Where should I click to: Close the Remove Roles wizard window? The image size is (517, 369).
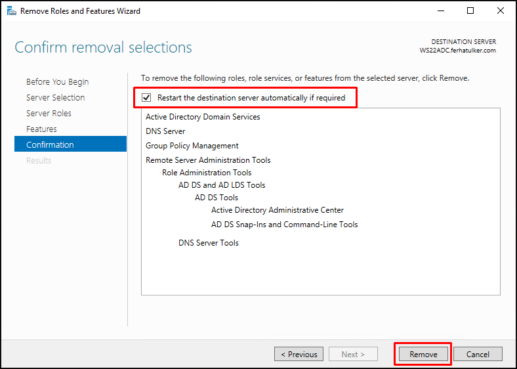500,11
